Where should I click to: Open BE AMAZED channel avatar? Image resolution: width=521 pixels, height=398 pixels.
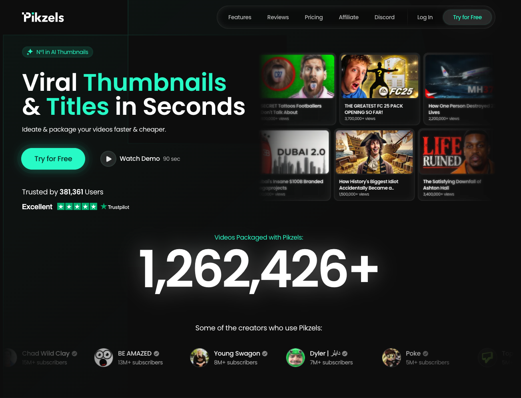104,358
